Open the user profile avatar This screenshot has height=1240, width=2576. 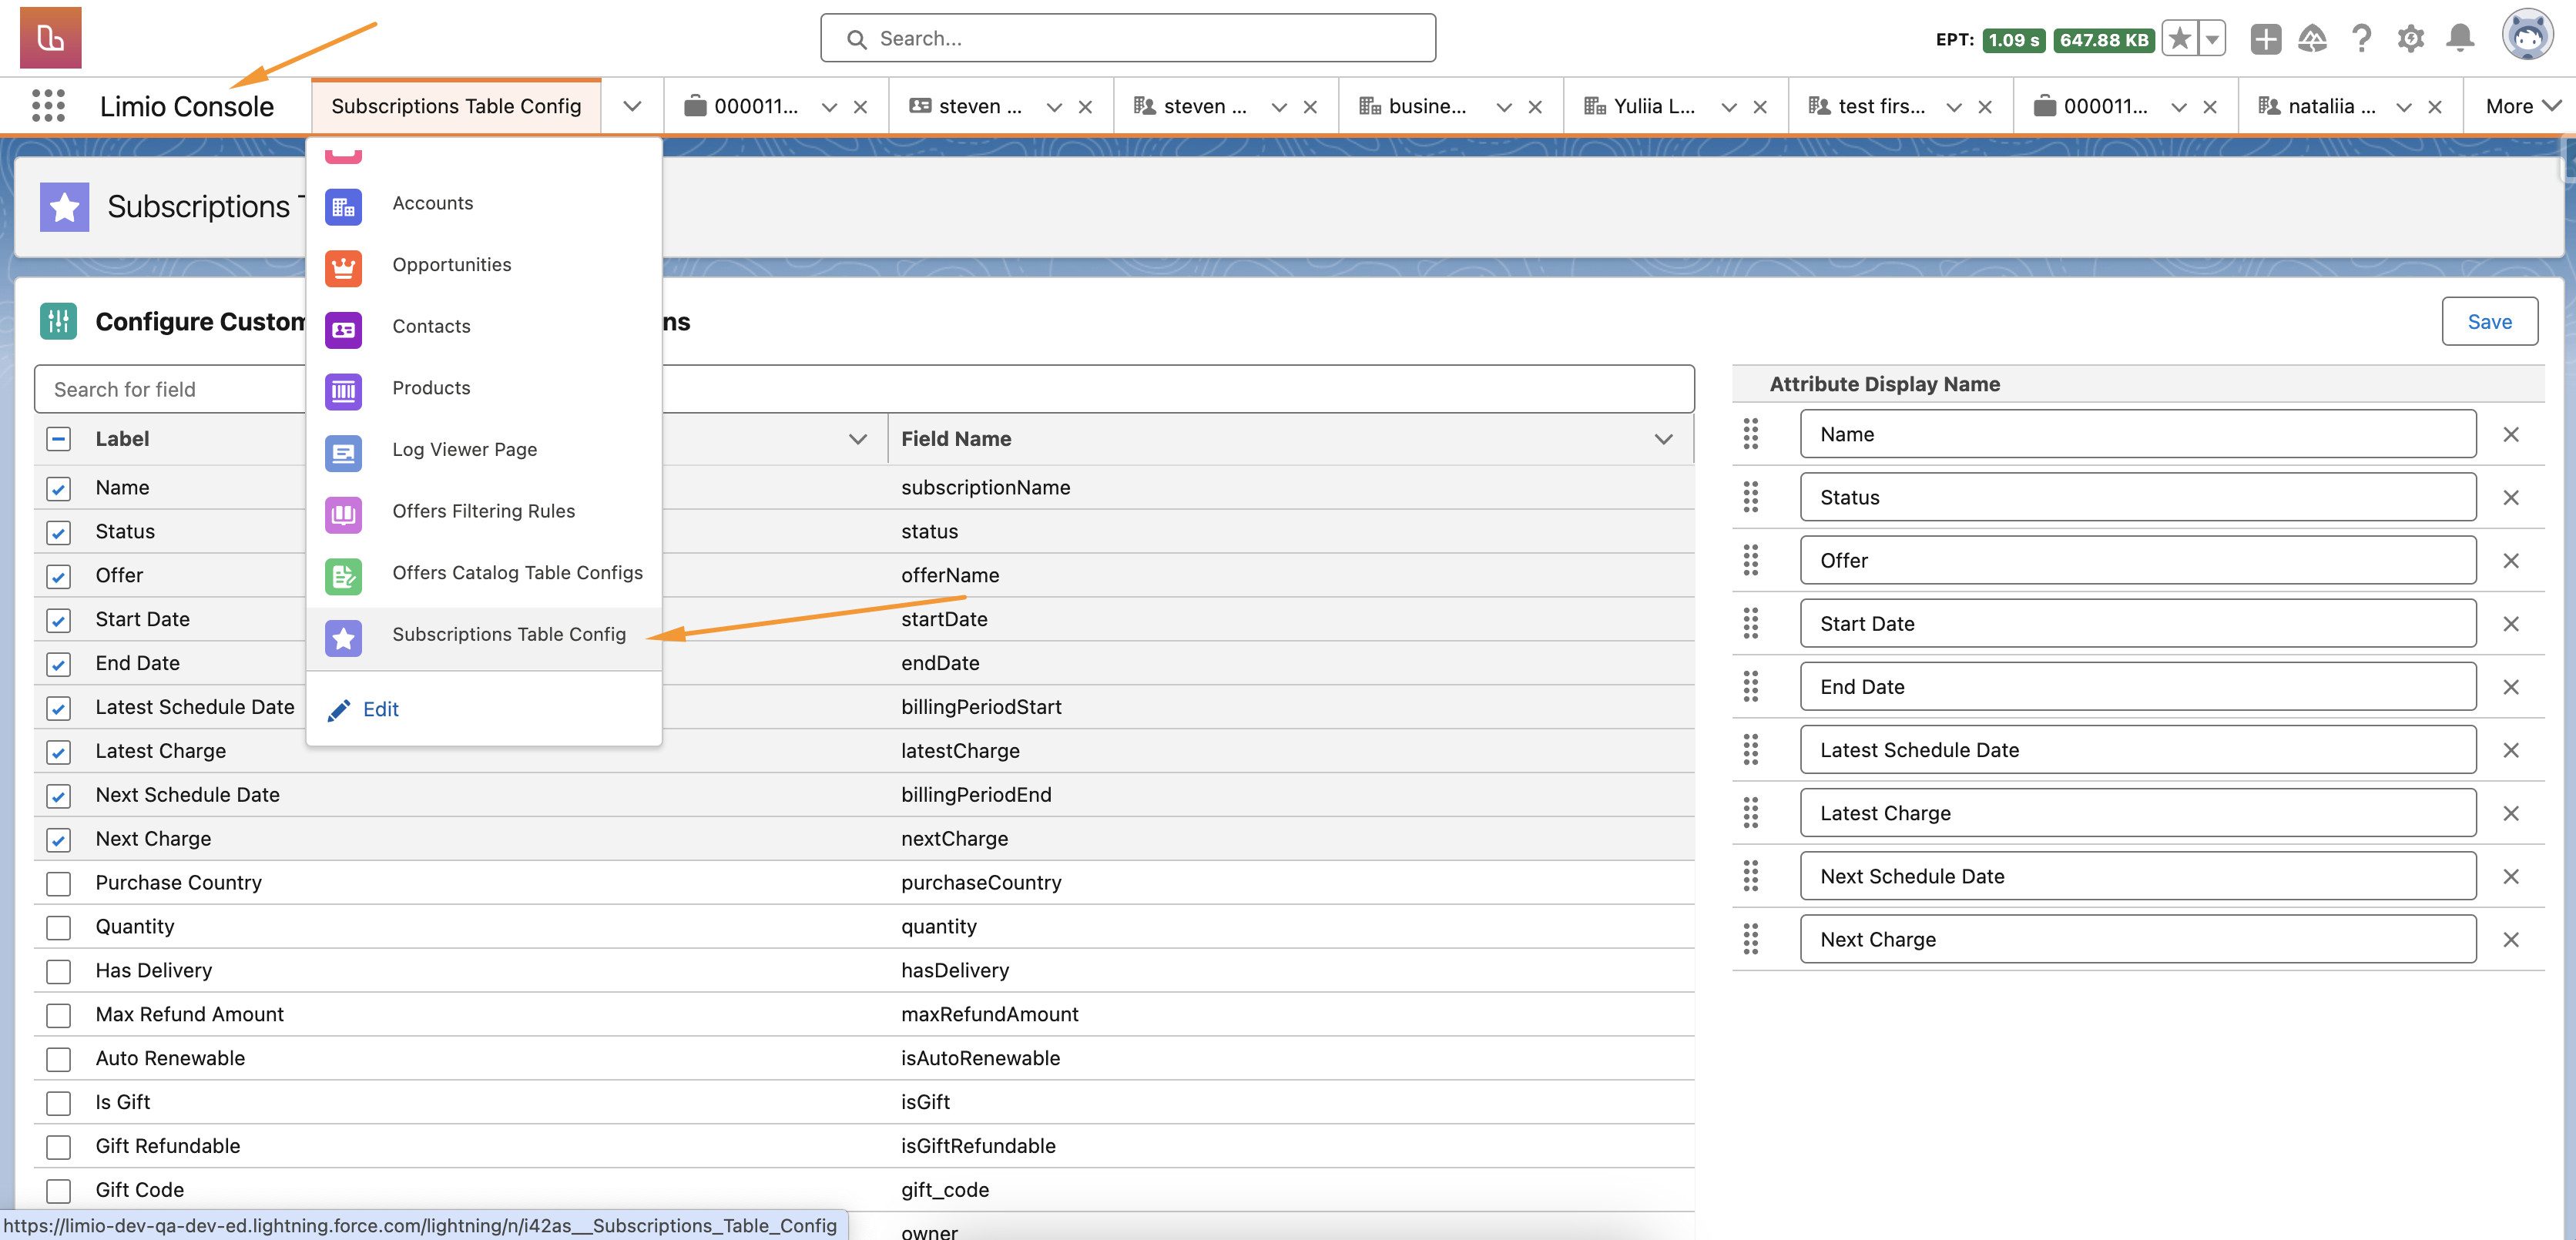pyautogui.click(x=2527, y=36)
